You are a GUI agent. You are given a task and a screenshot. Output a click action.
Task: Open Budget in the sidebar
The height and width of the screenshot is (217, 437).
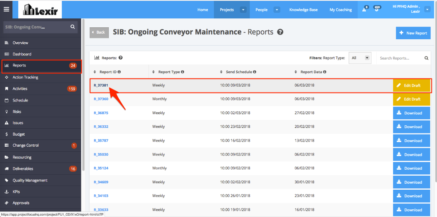click(x=41, y=134)
